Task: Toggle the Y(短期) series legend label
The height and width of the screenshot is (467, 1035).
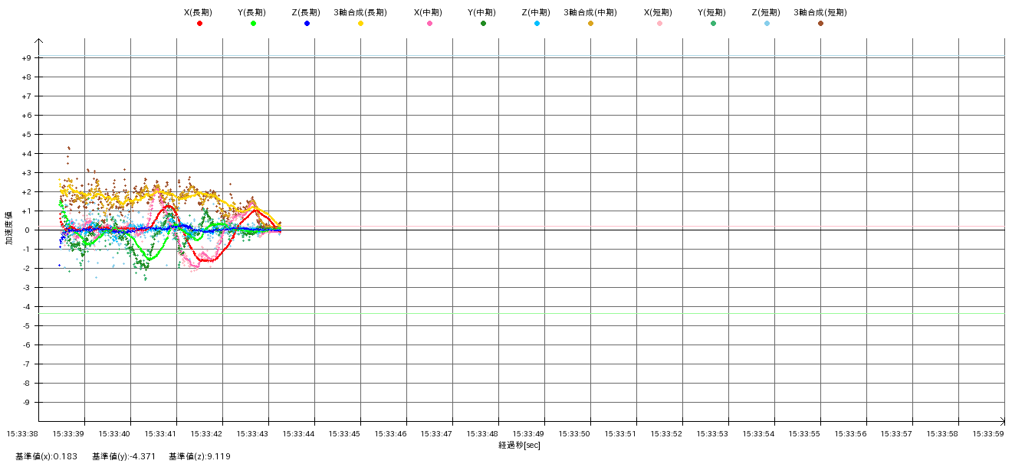Action: (x=711, y=12)
